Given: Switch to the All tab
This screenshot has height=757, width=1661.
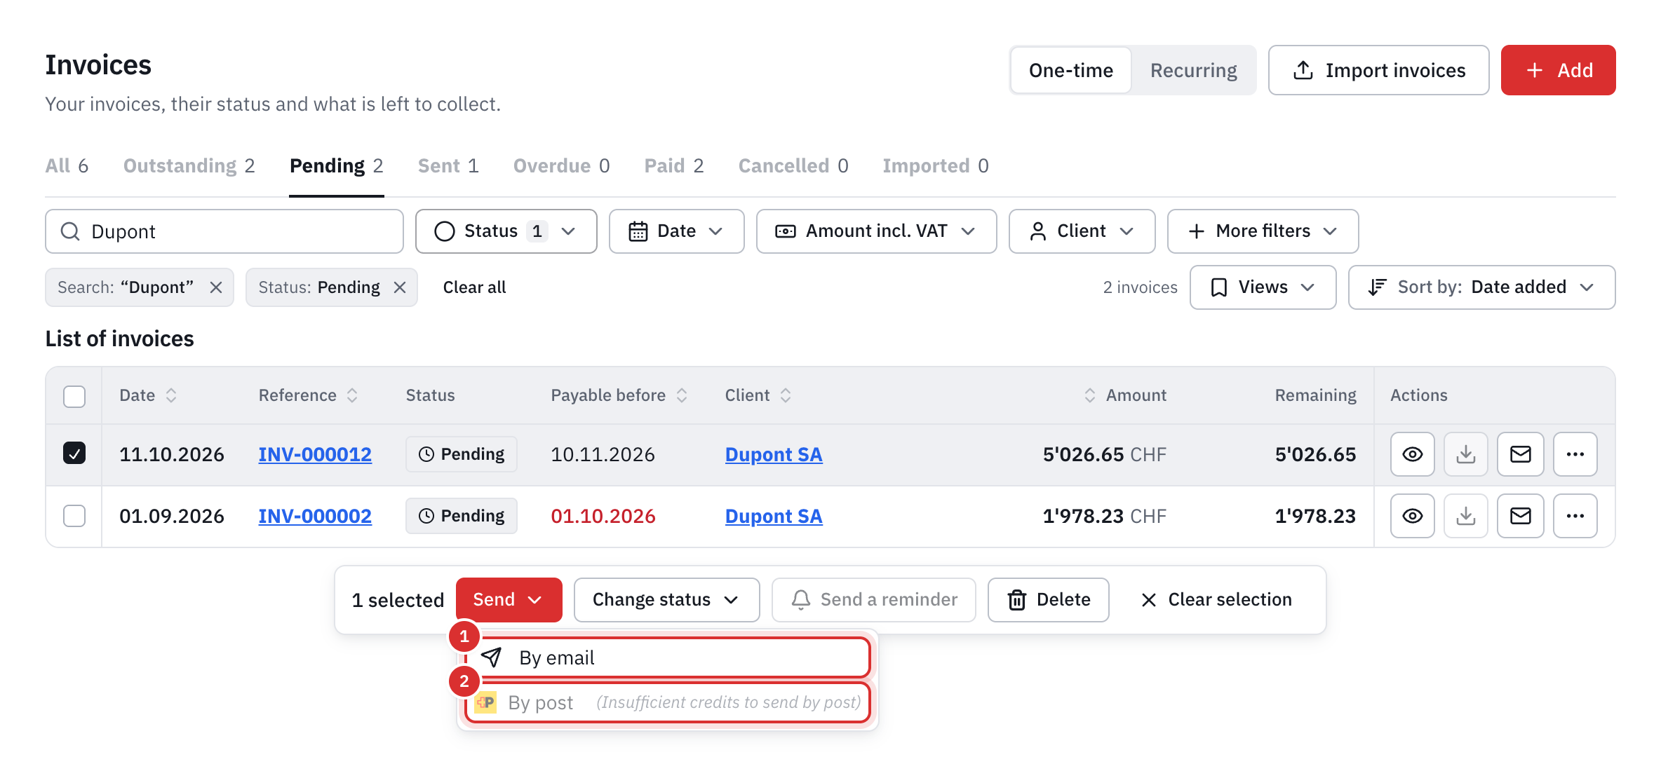Looking at the screenshot, I should pyautogui.click(x=67, y=166).
